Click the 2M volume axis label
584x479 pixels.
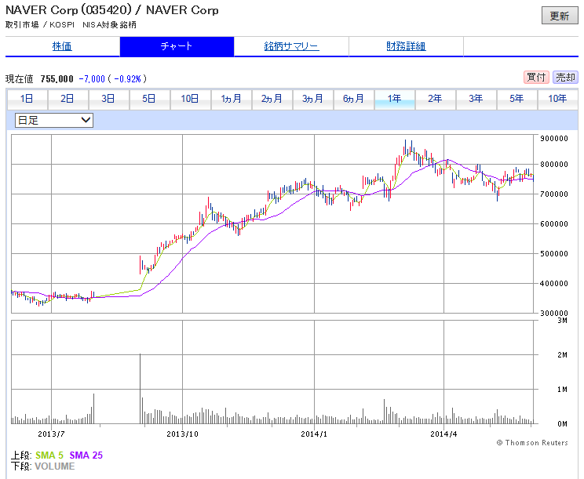(x=562, y=355)
